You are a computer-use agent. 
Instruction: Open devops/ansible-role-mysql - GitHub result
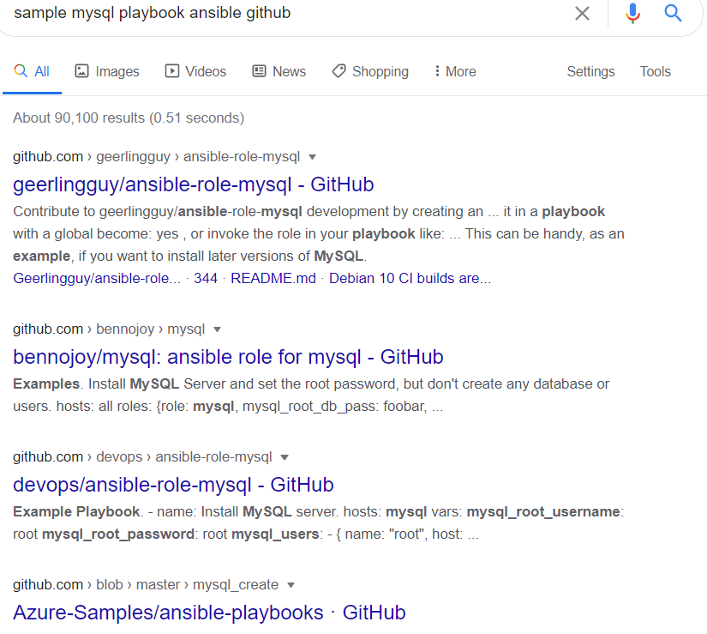point(173,485)
